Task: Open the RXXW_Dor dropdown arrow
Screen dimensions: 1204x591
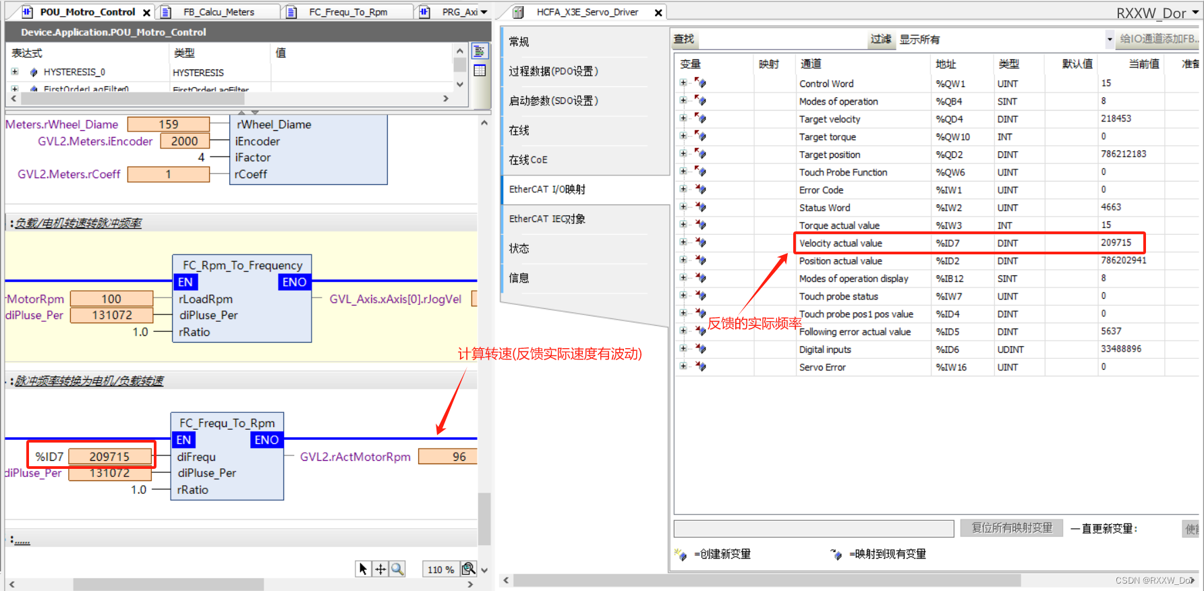Action: 1196,13
